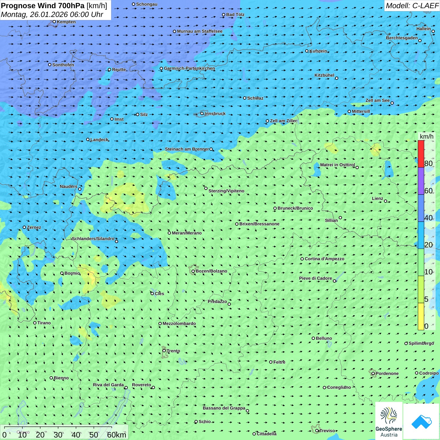
Task: Click the 'Schongau' city label
Action: click(147, 4)
